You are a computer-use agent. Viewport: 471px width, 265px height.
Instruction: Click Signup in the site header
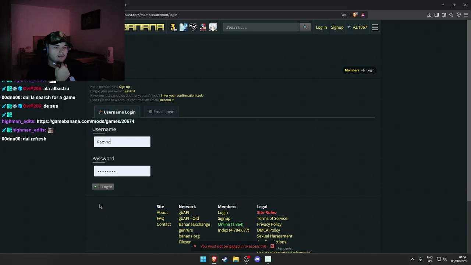(x=337, y=27)
